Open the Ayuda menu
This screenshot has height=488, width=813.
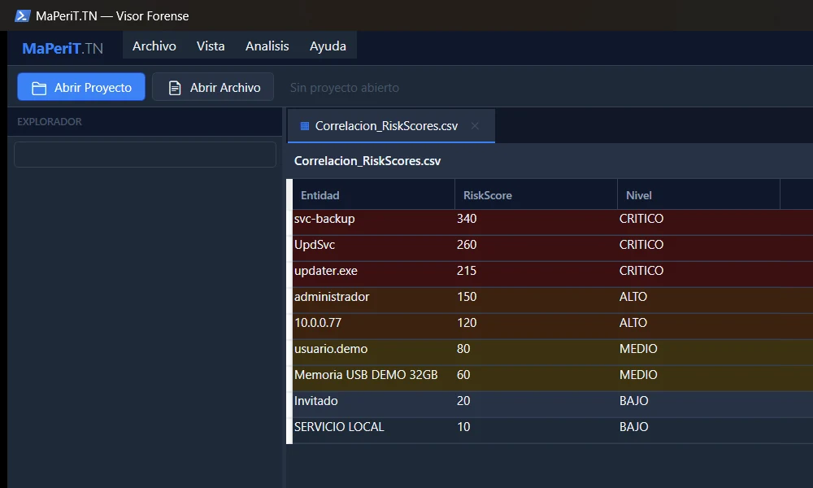(x=328, y=46)
